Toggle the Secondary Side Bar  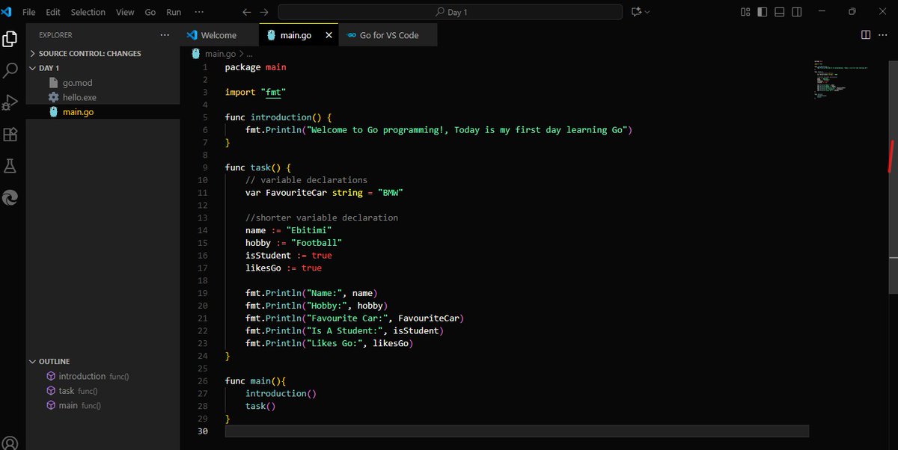click(x=795, y=12)
